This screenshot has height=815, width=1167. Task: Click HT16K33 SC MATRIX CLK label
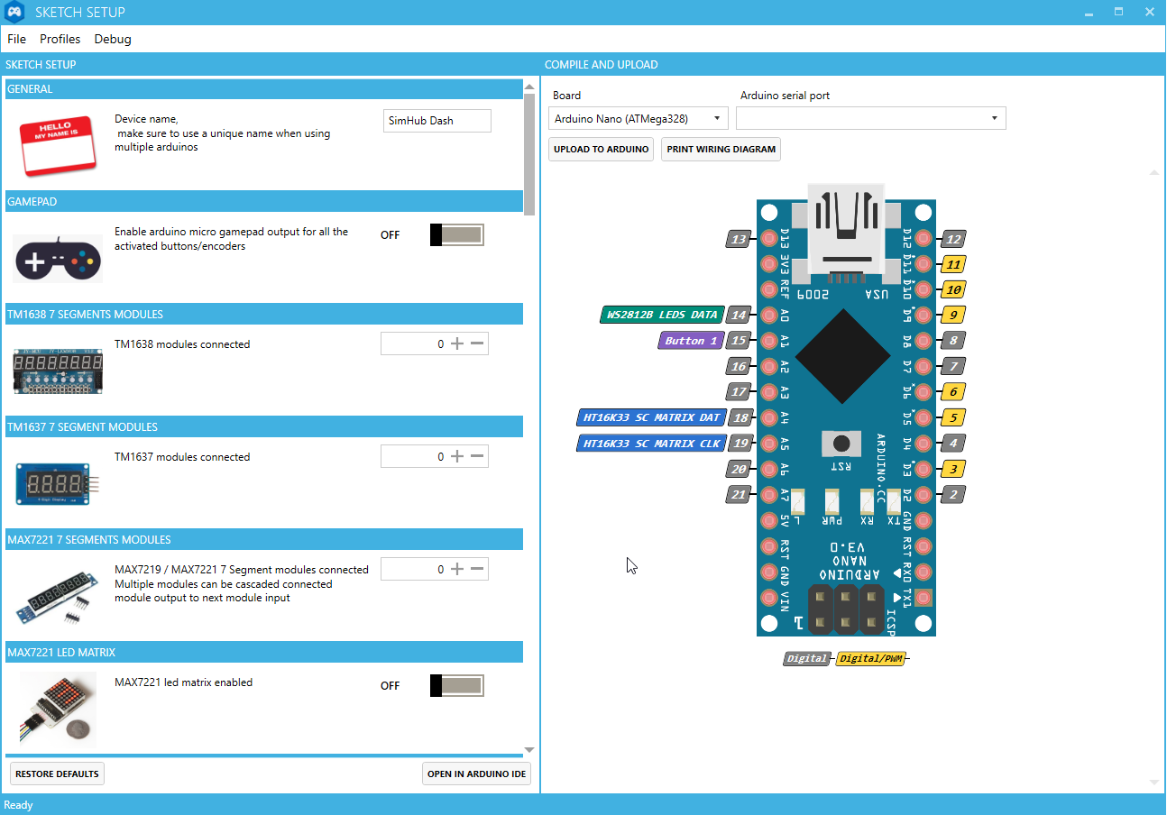click(x=651, y=444)
